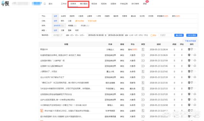Image resolution: width=204 pixels, height=121 pixels.
Task: Filter platform by 趣头条
Action: (133, 16)
